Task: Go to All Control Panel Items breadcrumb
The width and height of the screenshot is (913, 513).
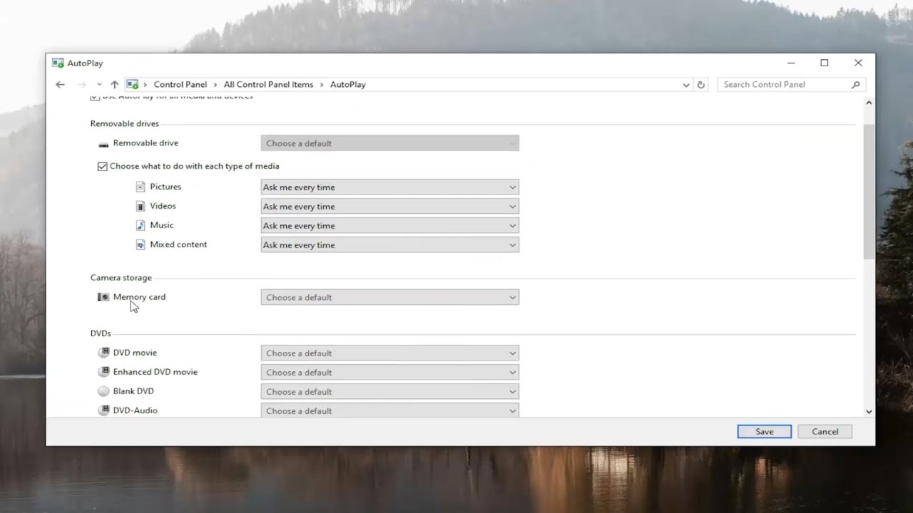Action: (x=268, y=84)
